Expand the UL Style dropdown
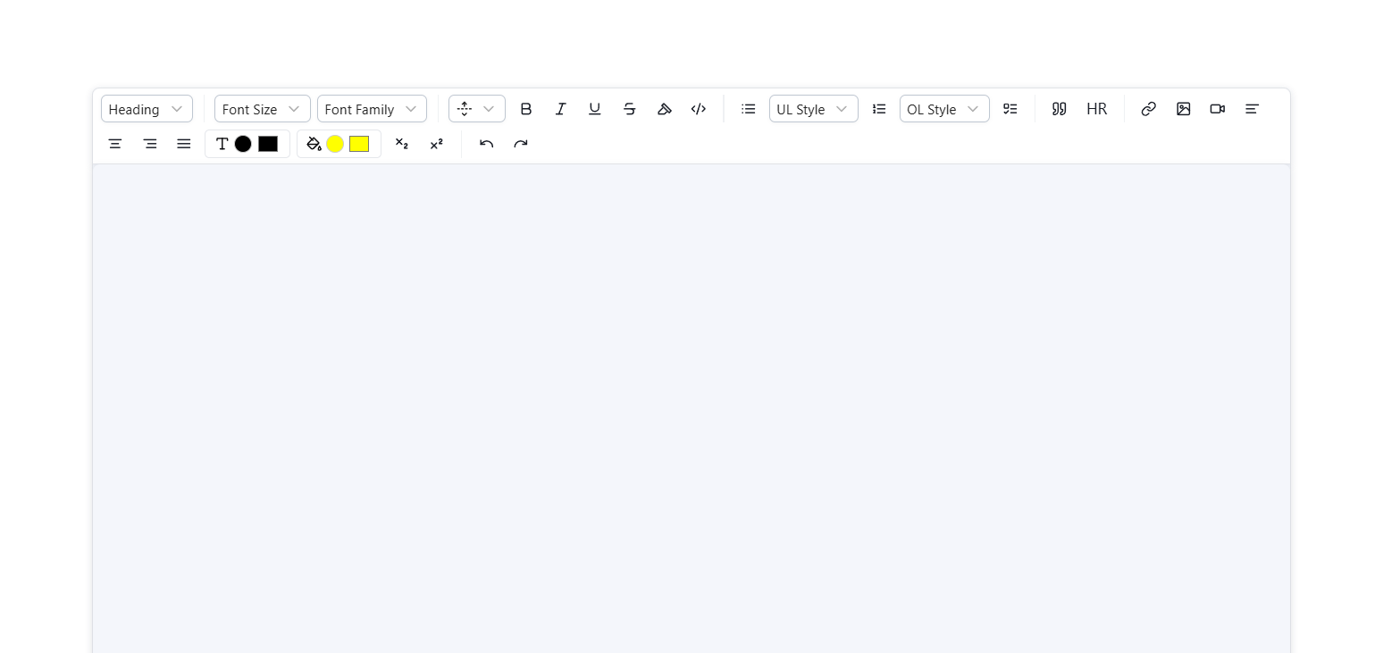Image resolution: width=1383 pixels, height=653 pixels. coord(813,108)
